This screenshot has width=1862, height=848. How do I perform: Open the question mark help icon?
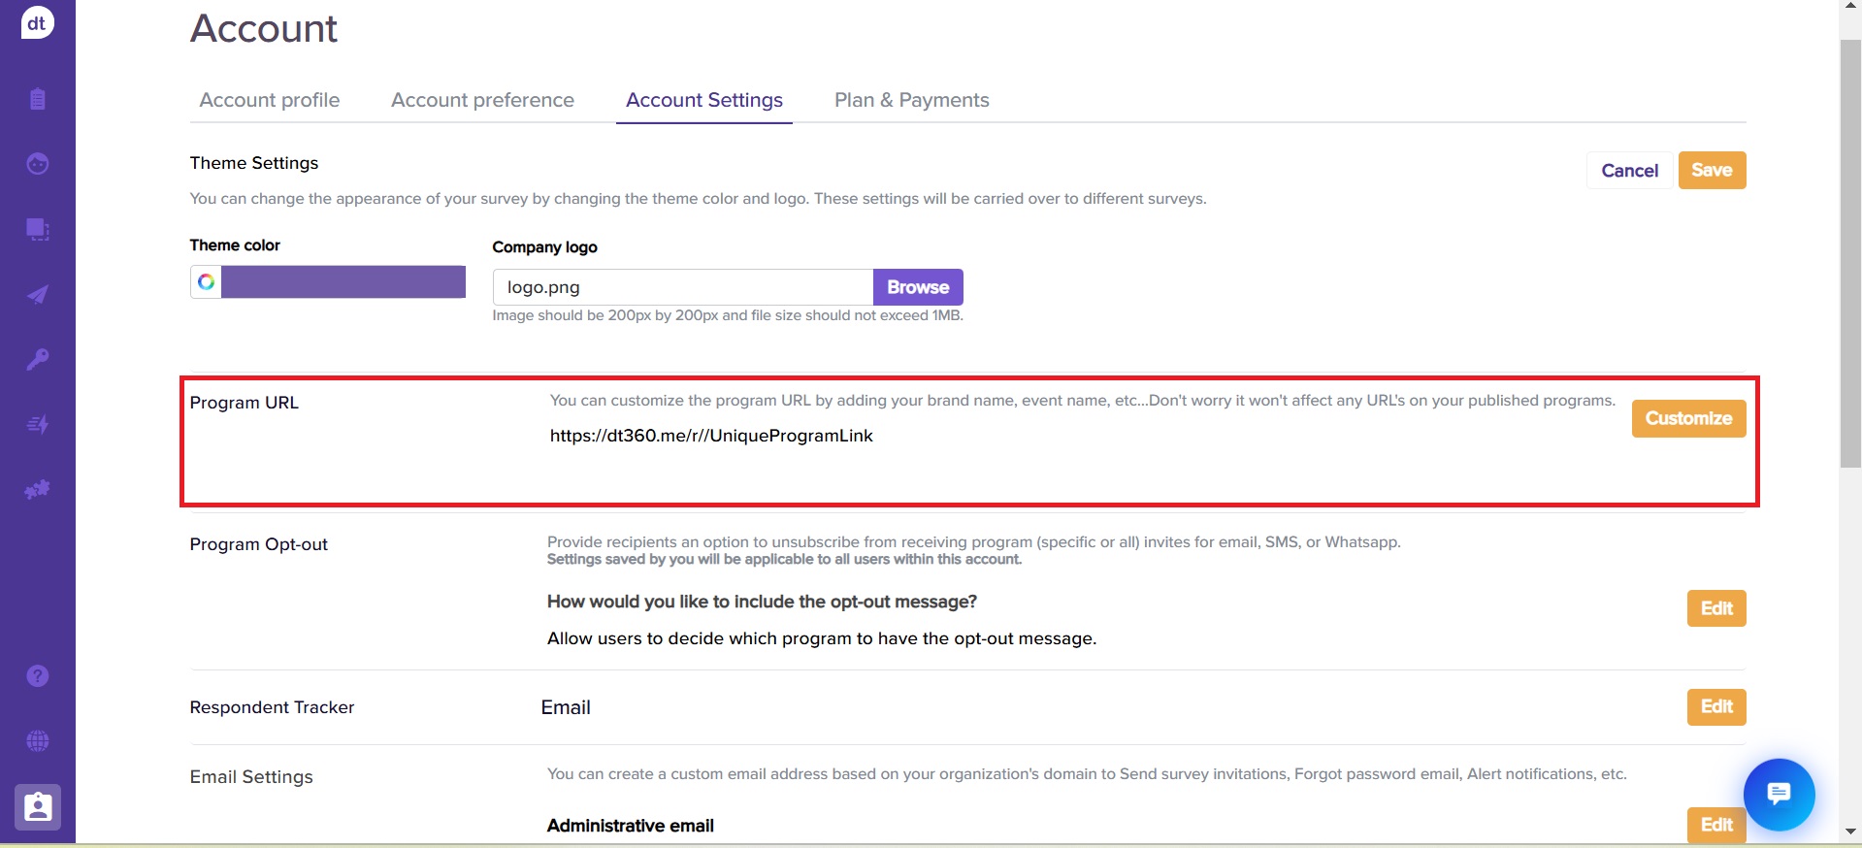tap(37, 676)
